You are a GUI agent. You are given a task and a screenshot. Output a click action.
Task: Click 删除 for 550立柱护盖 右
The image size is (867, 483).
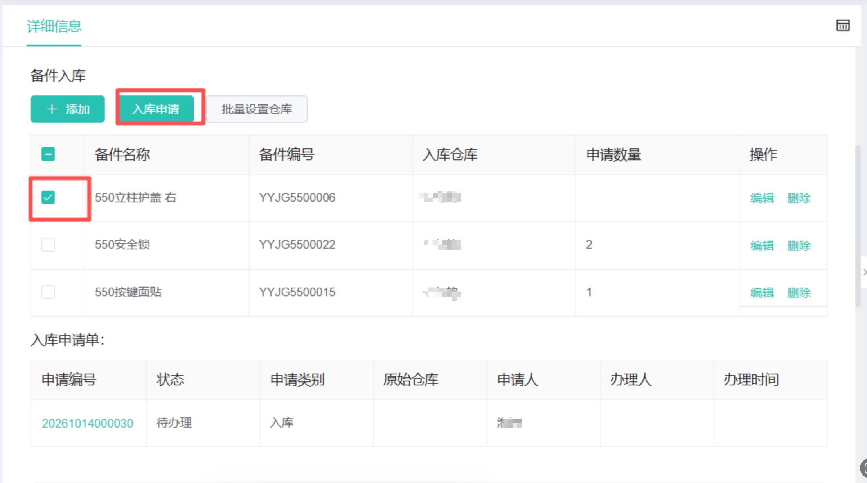[x=799, y=198]
